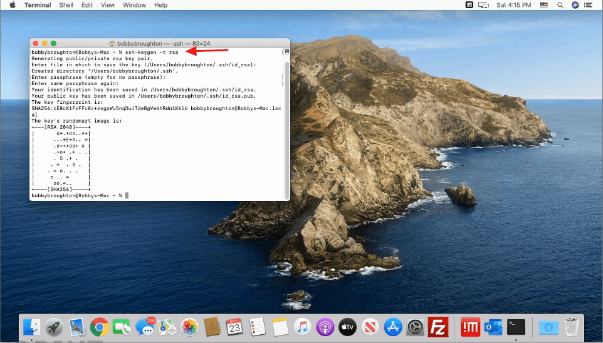
Task: Open Finder from the Dock
Action: pos(32,327)
